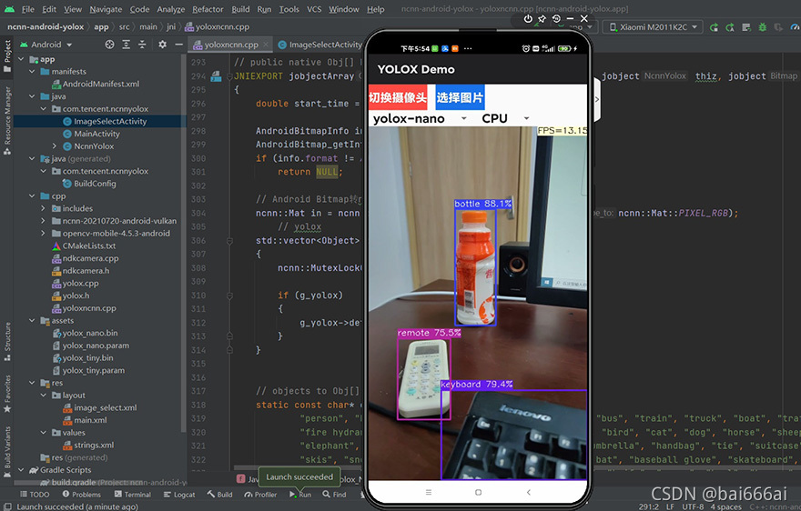This screenshot has height=511, width=801.
Task: Expand ncnn-20210720-android-vulkan folder
Action: coord(44,221)
